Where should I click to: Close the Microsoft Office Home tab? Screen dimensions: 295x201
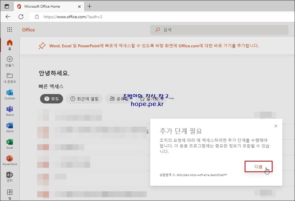[79, 6]
